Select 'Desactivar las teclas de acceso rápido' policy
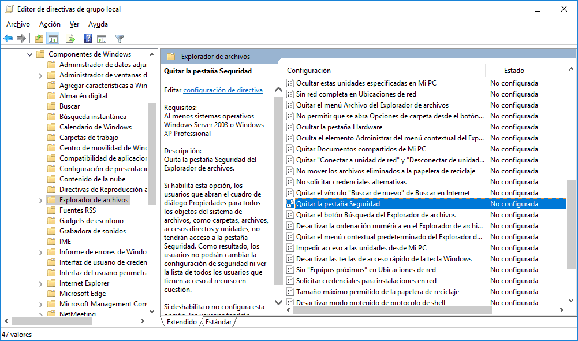 coord(384,259)
